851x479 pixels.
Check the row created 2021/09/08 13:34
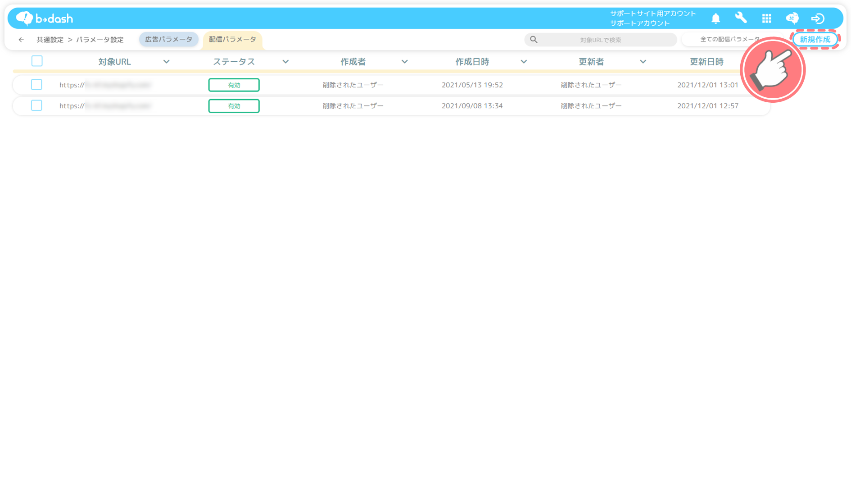pos(36,105)
